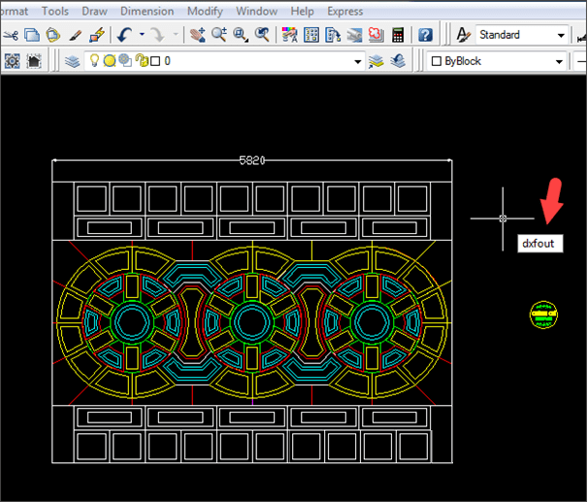Open the Redo history dropdown arrow
The image size is (588, 502).
pos(176,34)
